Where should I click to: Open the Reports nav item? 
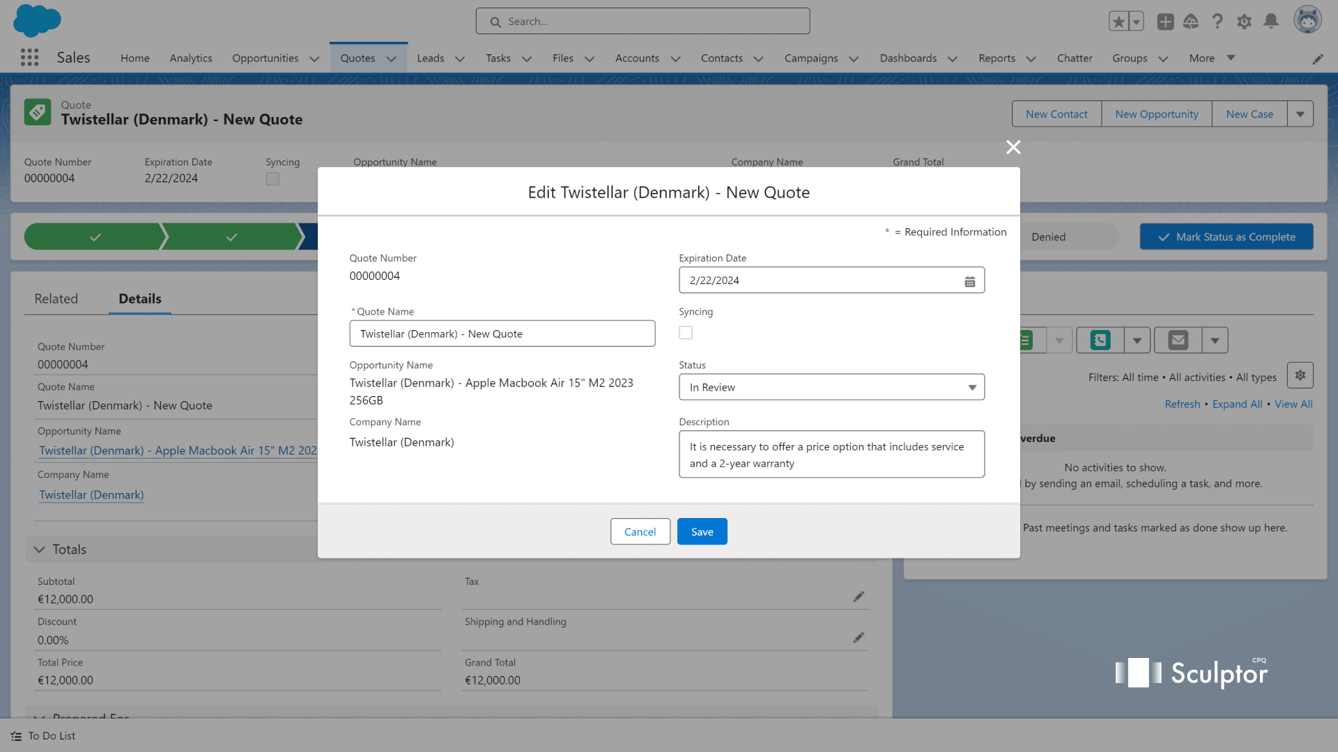(997, 58)
